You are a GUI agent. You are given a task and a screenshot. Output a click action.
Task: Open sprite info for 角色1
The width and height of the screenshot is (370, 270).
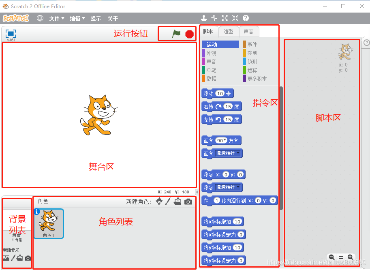pos(36,212)
